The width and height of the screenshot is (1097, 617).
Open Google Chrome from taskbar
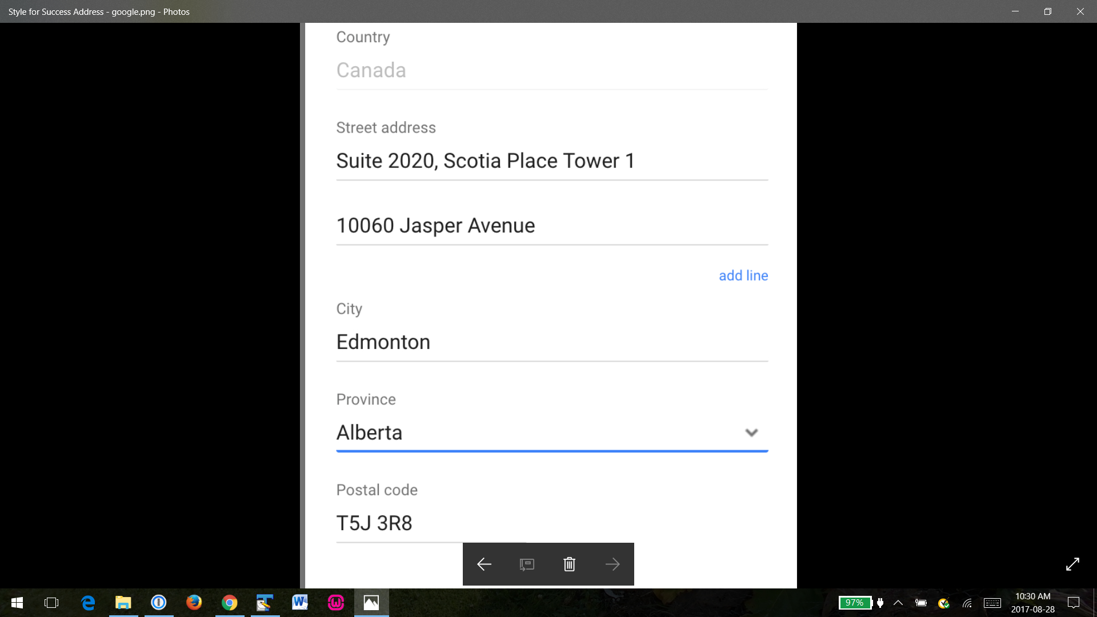click(x=230, y=603)
